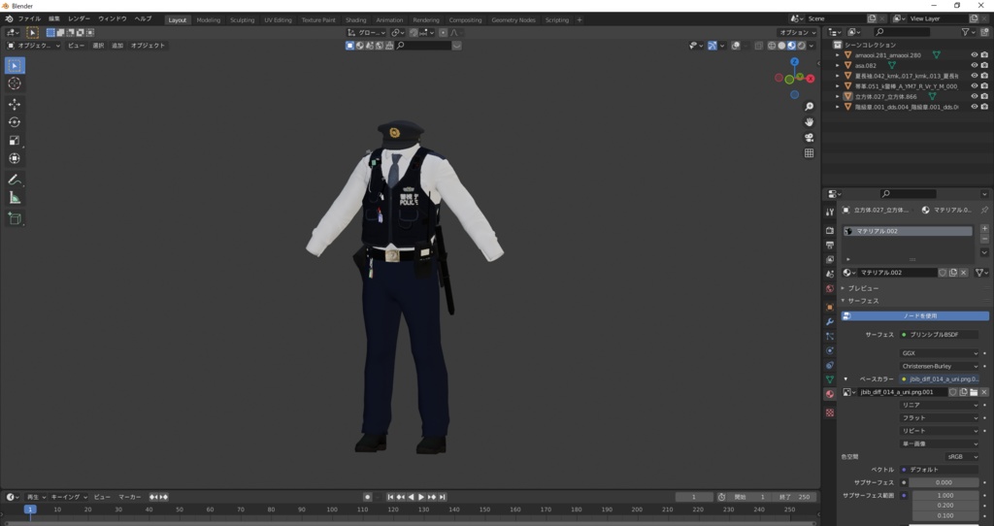Open the オブジェクト mode dropdown
The image size is (994, 526).
[34, 46]
